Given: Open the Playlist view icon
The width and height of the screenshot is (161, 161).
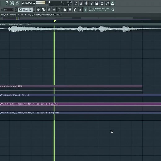Looking at the screenshot, I should (39, 10).
